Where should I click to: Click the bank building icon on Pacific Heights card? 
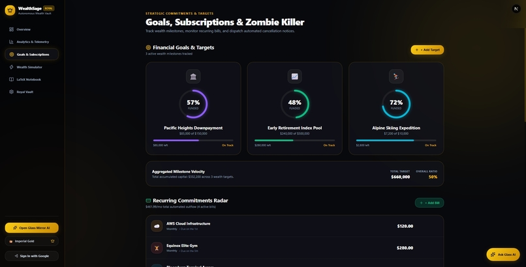pos(193,77)
